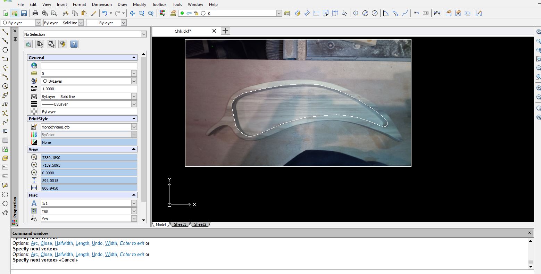
Task: Open the No Selection dropdown
Action: pyautogui.click(x=144, y=34)
